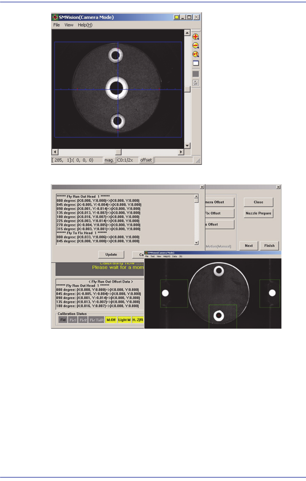Click the Fix2 calibration status indicator
306x481 pixels.
pos(83,320)
